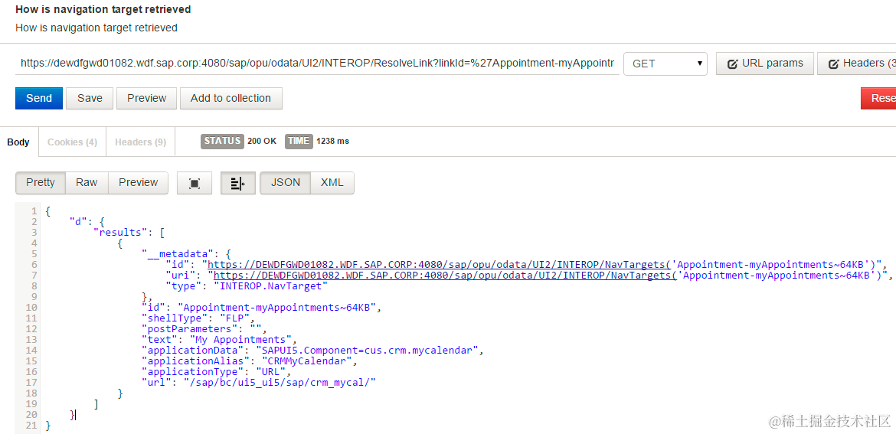Click the TIME label badge

[299, 141]
